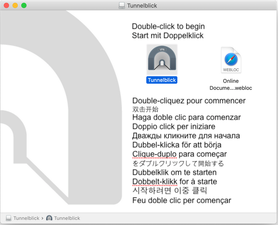The height and width of the screenshot is (225, 278).
Task: Click the disk icon in the title bar
Action: coord(122,6)
